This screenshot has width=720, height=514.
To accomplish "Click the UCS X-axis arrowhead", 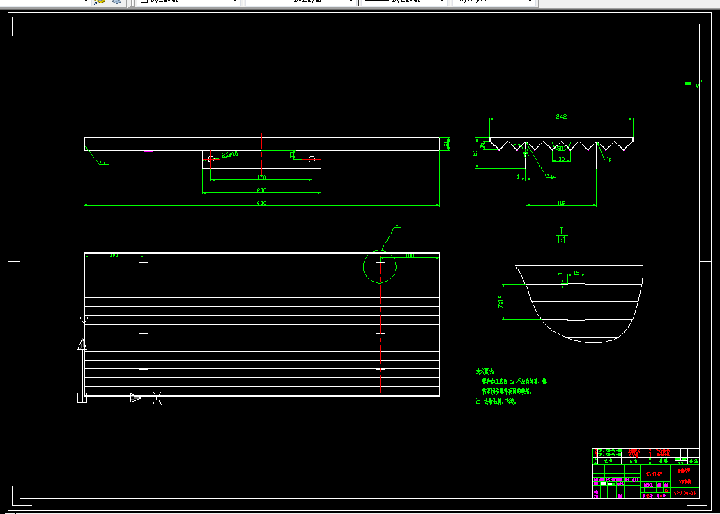I will click(x=137, y=398).
